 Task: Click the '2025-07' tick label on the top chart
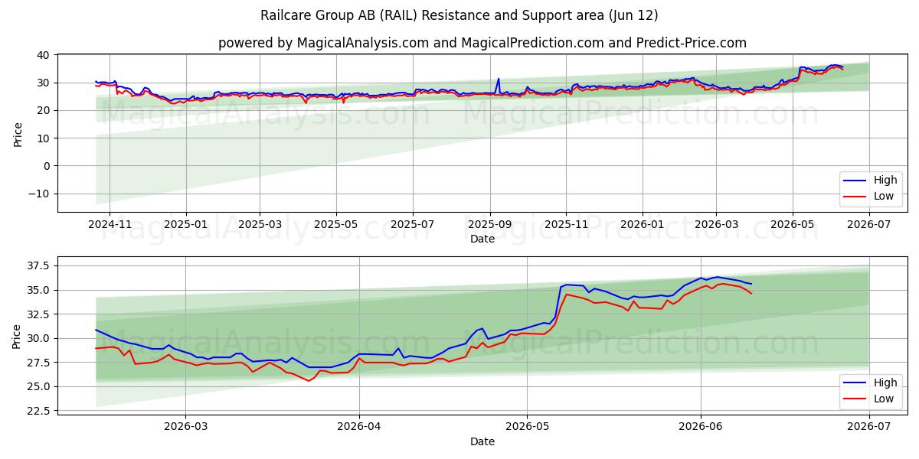point(413,224)
